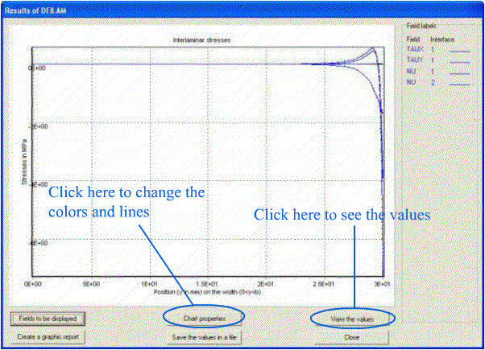Click the TAUY line sample in legend
The width and height of the screenshot is (485, 350).
tap(460, 60)
